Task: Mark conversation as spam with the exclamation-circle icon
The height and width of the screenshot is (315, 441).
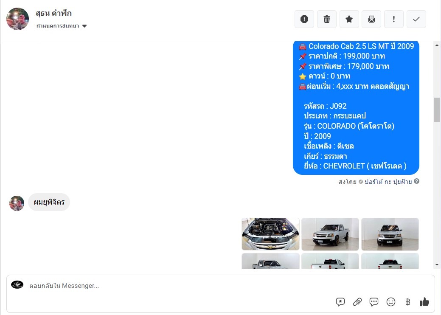Action: [x=304, y=19]
